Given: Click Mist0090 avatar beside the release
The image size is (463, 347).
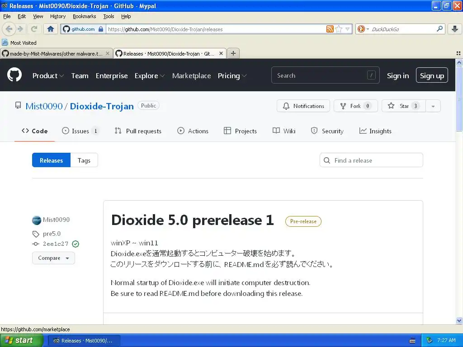Looking at the screenshot, I should [36, 220].
